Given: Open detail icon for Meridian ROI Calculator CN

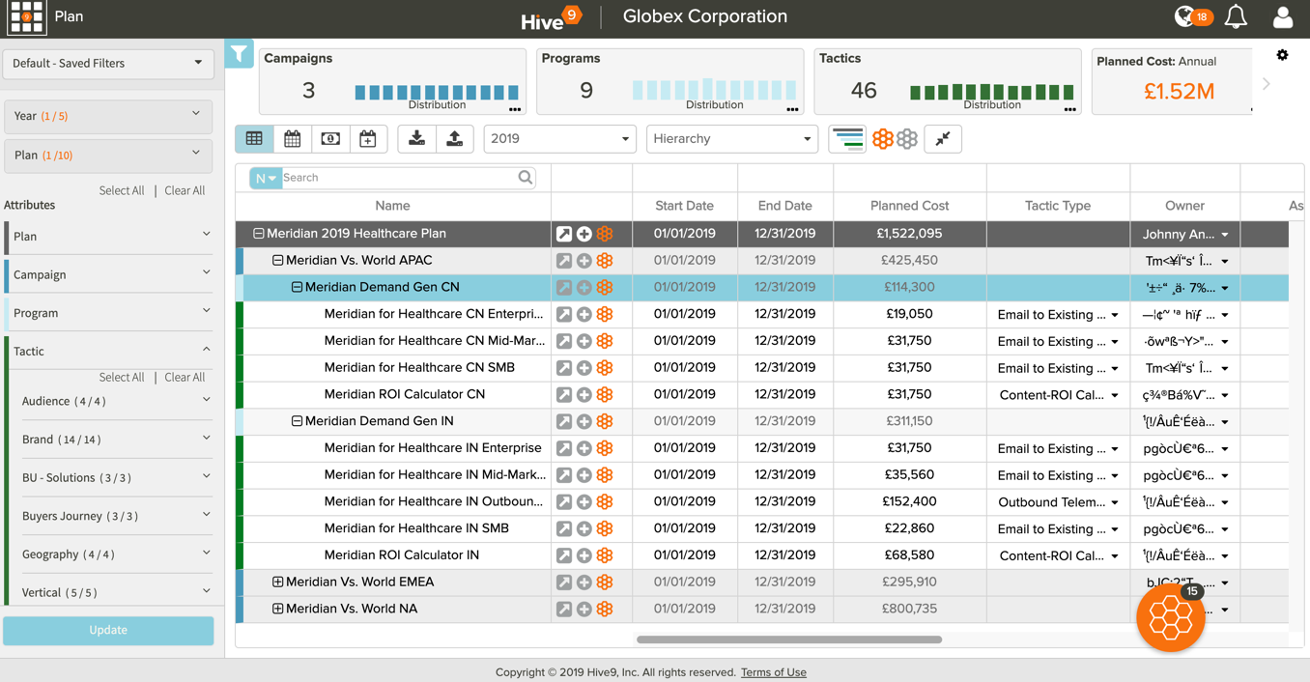Looking at the screenshot, I should point(564,395).
